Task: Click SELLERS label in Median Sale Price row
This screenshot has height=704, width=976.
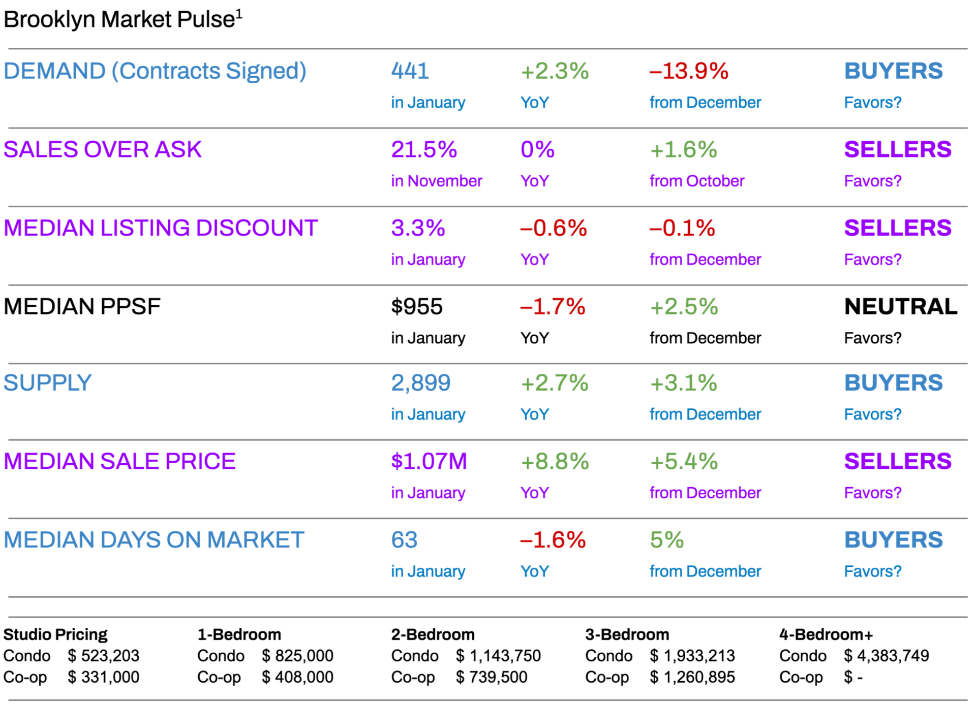Action: (897, 461)
